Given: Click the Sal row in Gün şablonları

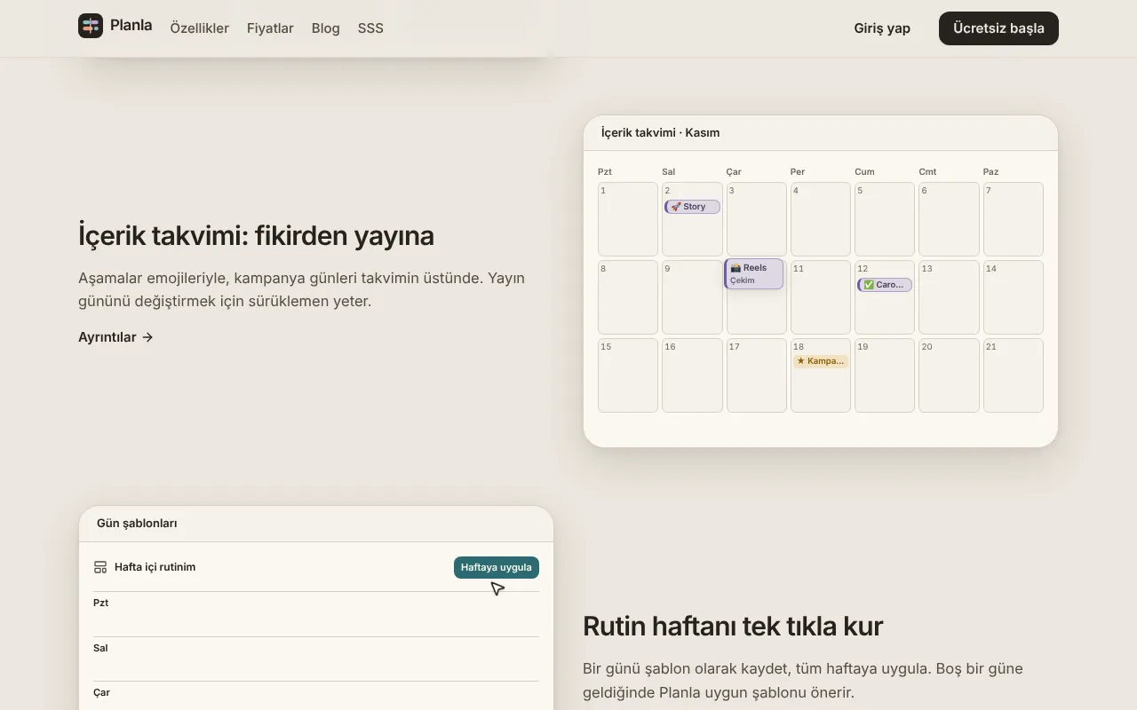Looking at the screenshot, I should pos(316,659).
